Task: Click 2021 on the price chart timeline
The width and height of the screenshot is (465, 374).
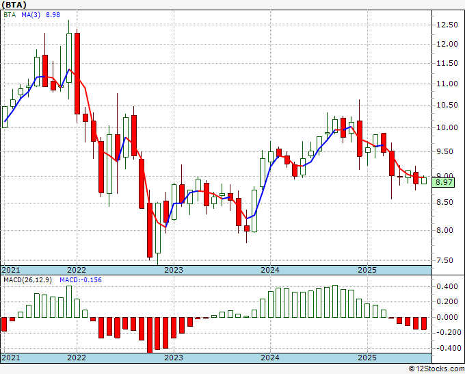Action: coord(11,270)
